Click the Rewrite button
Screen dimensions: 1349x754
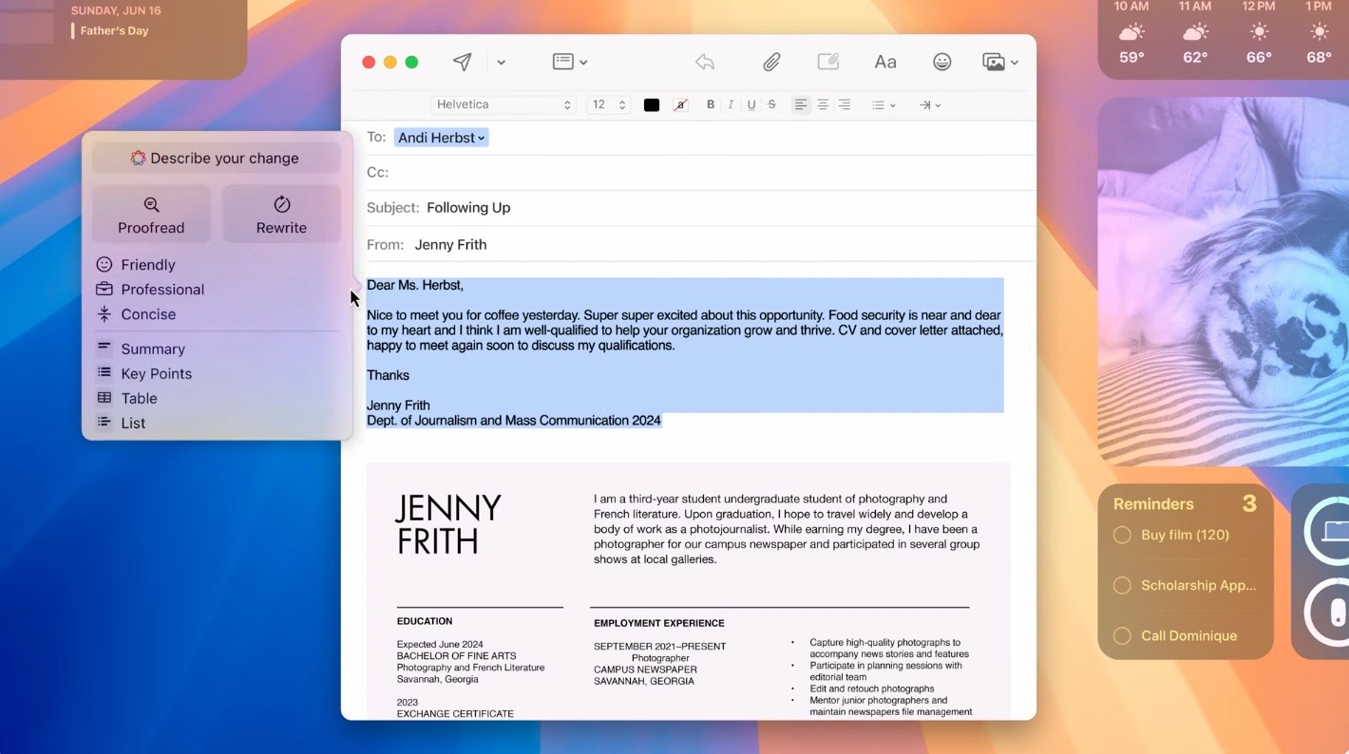coord(281,215)
